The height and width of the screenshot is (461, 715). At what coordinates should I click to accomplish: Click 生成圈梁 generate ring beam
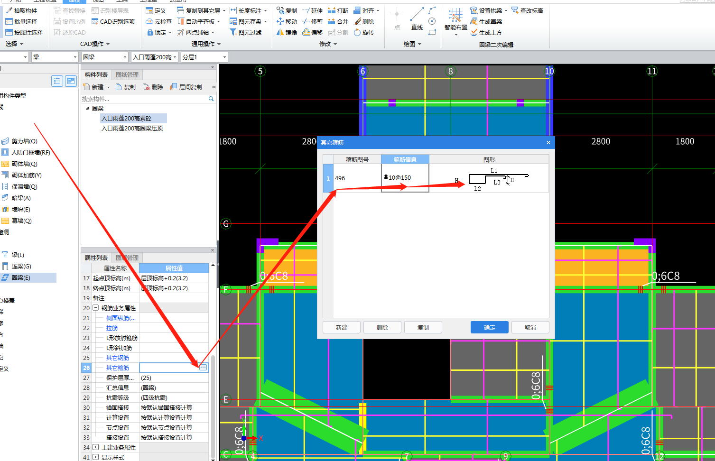(x=486, y=21)
